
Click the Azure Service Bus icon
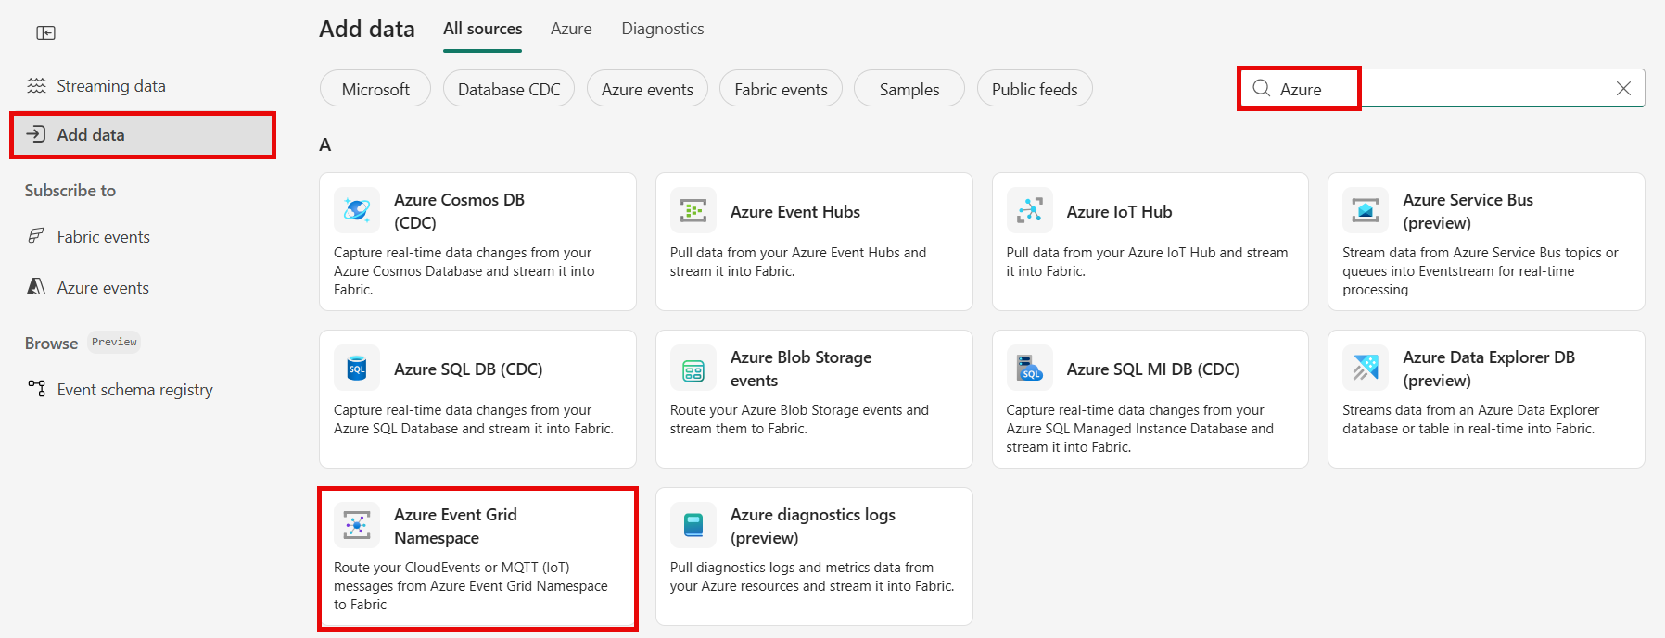click(1366, 210)
